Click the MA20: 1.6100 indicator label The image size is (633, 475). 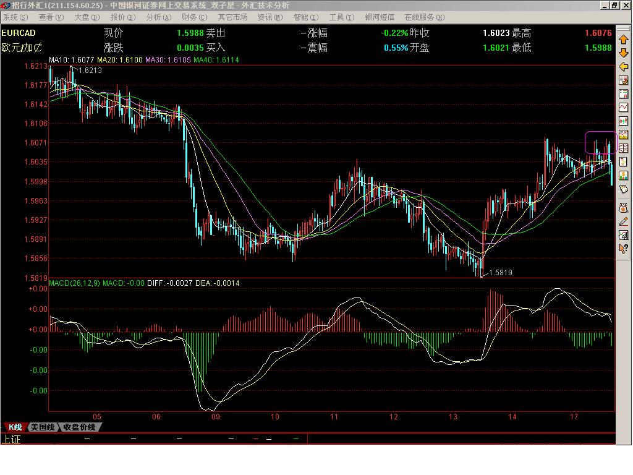120,60
